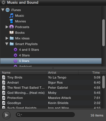Click audio file icon for Protection
The image size is (106, 121).
click(4, 98)
